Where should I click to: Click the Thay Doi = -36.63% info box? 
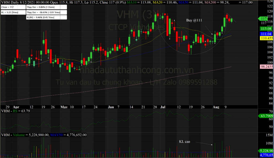click(46, 13)
